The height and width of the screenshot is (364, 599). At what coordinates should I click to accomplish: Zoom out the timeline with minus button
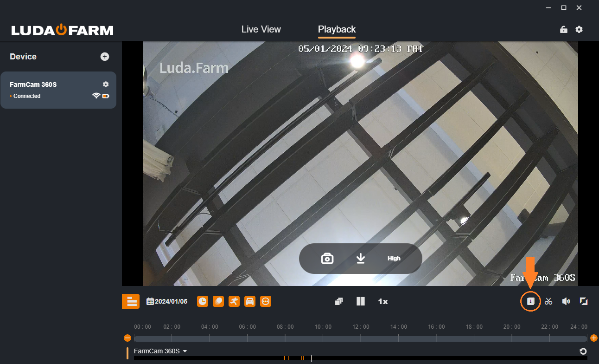click(x=127, y=338)
